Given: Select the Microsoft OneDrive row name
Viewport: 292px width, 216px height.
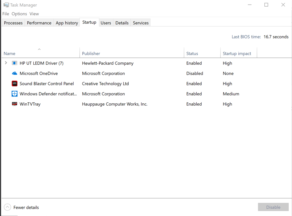Looking at the screenshot, I should click(39, 73).
